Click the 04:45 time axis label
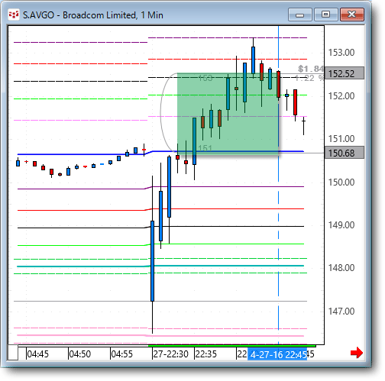This screenshot has width=385, height=381. pos(37,354)
